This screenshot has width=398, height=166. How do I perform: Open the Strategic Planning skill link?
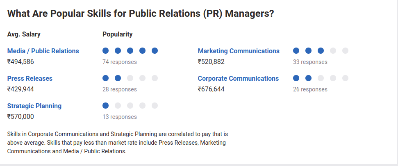pos(34,106)
